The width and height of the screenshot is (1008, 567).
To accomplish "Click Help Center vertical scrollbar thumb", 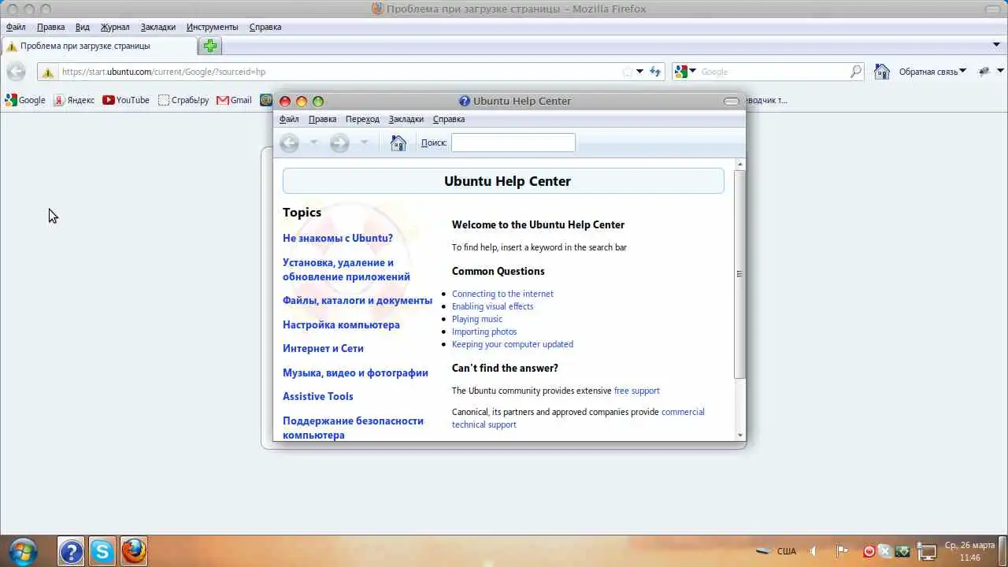I will click(x=739, y=273).
